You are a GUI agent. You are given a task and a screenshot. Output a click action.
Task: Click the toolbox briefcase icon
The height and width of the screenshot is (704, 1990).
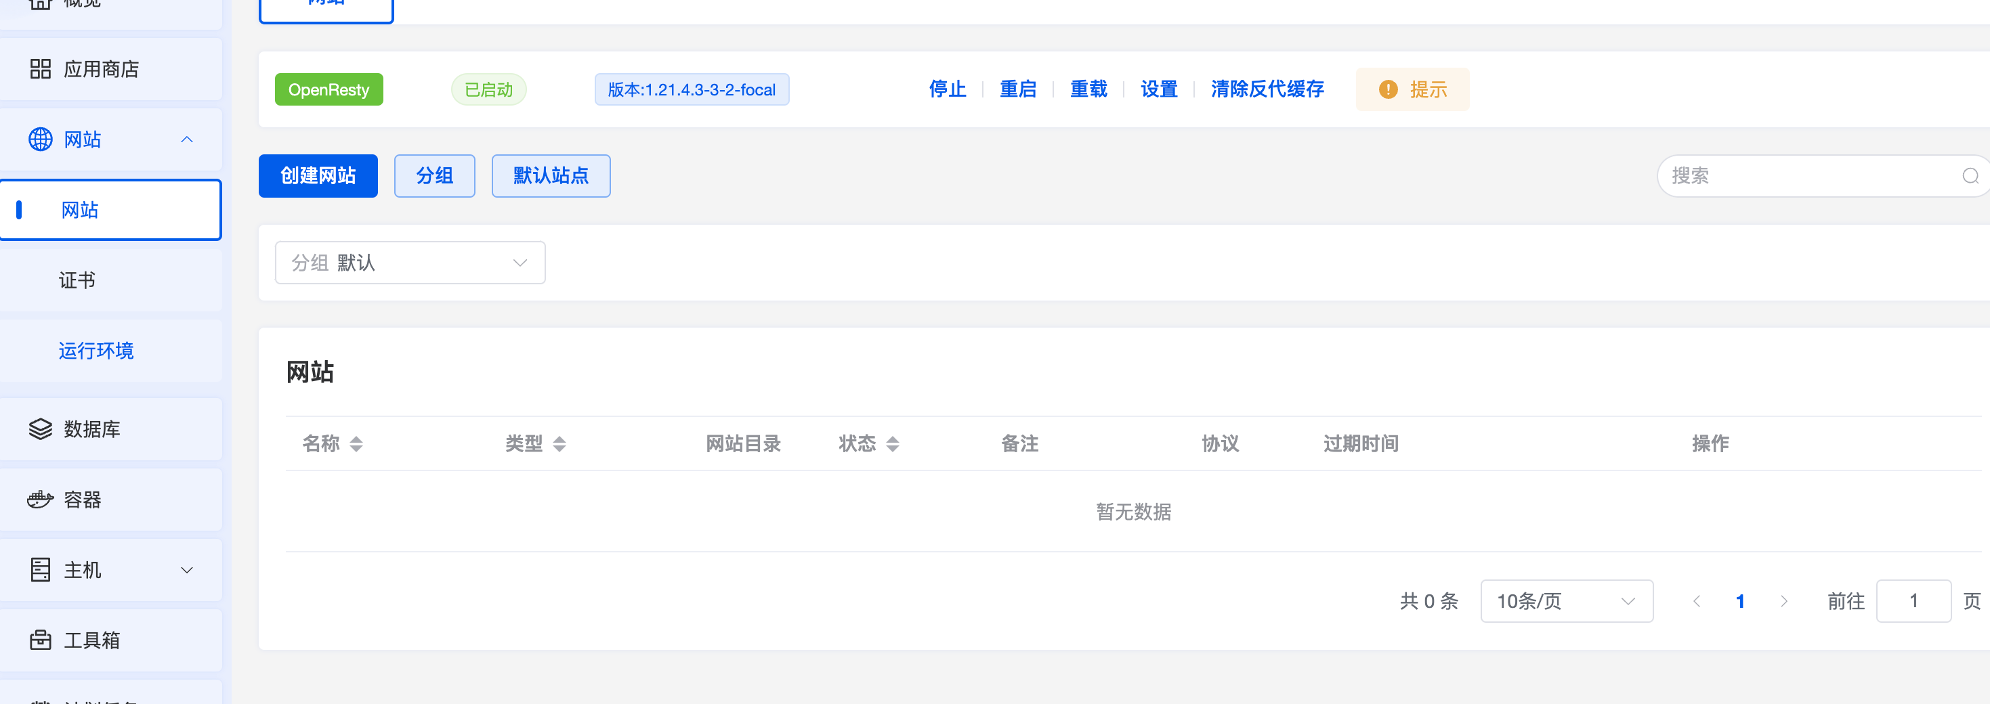[40, 640]
